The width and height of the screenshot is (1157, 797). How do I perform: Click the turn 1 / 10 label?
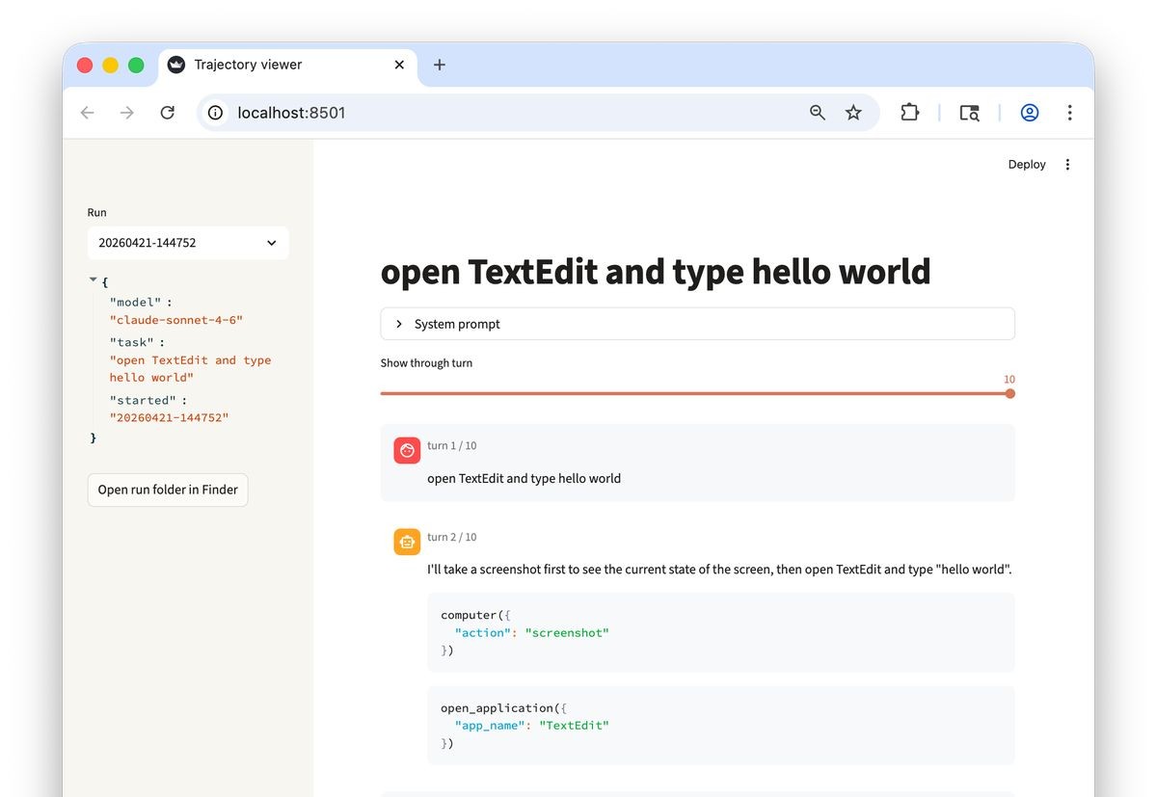click(x=452, y=446)
